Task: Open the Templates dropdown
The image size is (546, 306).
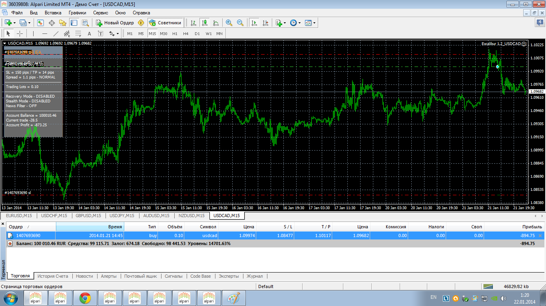Action: tap(310, 23)
